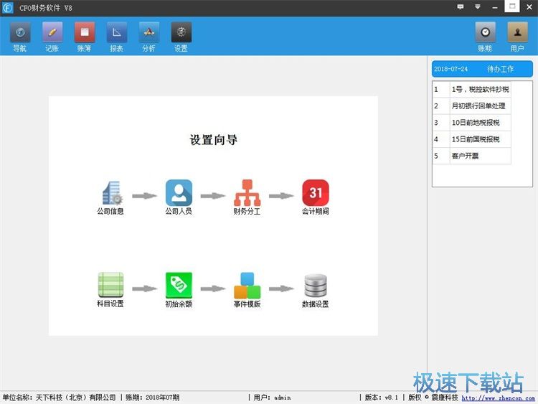Open the title bar dropdown arrow menu
The height and width of the screenshot is (404, 538).
pos(477,7)
